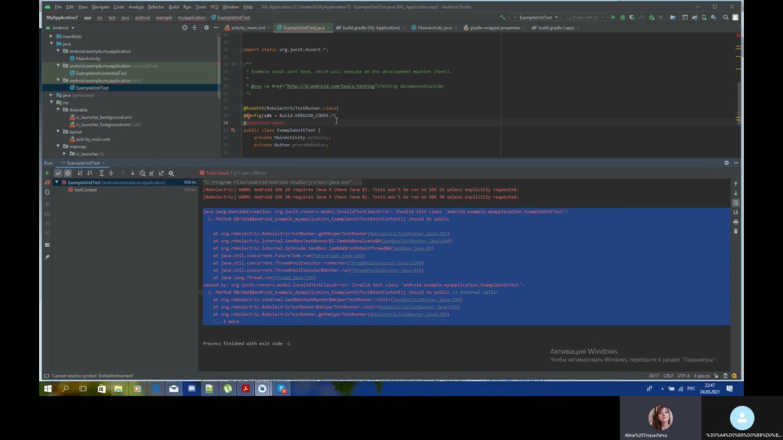
Task: Click myapplication breadcrumb in navigation bar
Action: [x=191, y=18]
